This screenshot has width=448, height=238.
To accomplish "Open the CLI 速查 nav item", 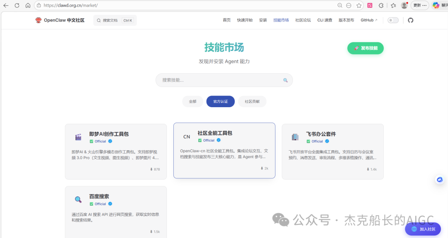I will click(x=324, y=20).
